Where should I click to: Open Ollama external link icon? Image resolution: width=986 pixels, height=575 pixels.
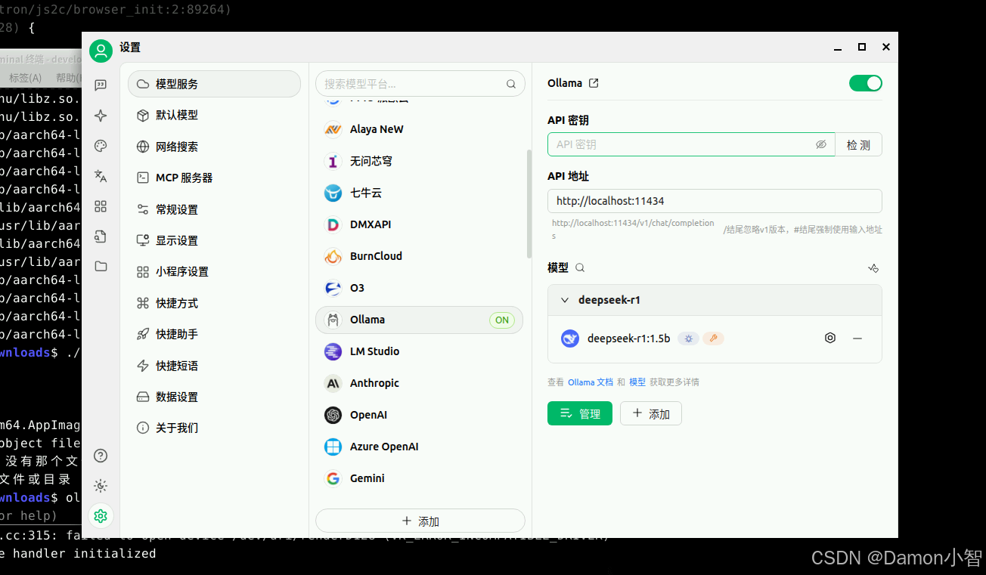click(594, 83)
